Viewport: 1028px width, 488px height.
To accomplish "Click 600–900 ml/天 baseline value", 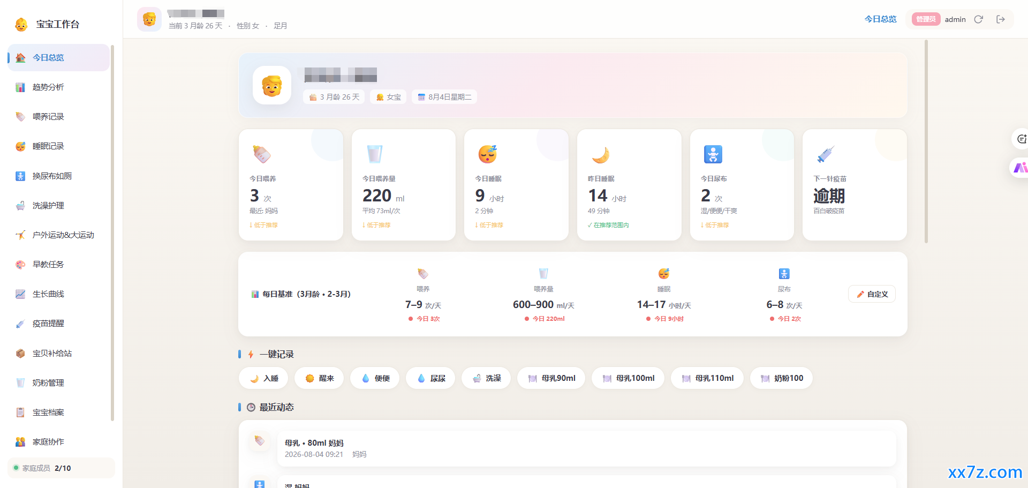I will click(x=543, y=305).
